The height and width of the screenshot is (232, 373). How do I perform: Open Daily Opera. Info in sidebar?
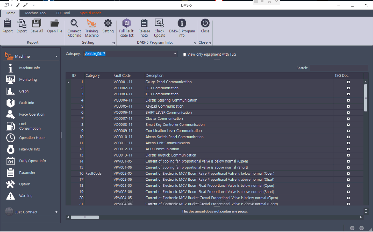(32, 161)
